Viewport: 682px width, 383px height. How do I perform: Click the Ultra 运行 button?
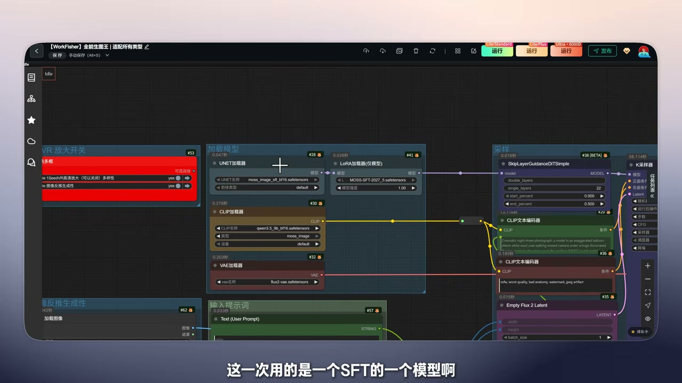pyautogui.click(x=566, y=51)
